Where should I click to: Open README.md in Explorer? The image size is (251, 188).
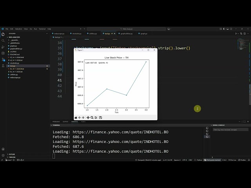pyautogui.click(x=15, y=54)
